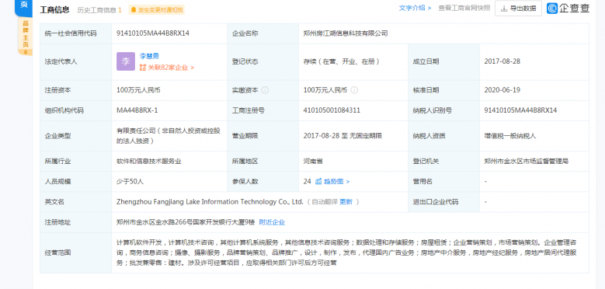The width and height of the screenshot is (605, 289).
Task: Click credit code 91410105MA44B8RX14 under 统一社会信用代码
Action: pos(153,33)
